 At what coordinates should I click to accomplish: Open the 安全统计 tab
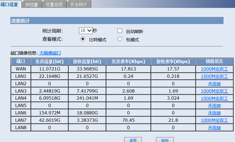[x=79, y=4]
